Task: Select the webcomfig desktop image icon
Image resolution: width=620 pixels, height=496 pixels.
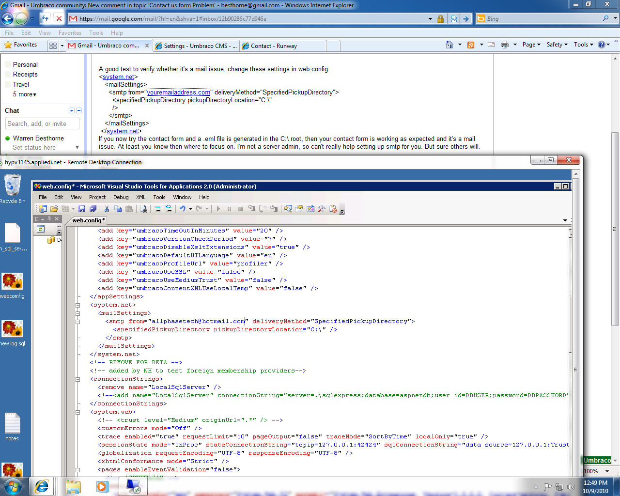Action: [12, 286]
